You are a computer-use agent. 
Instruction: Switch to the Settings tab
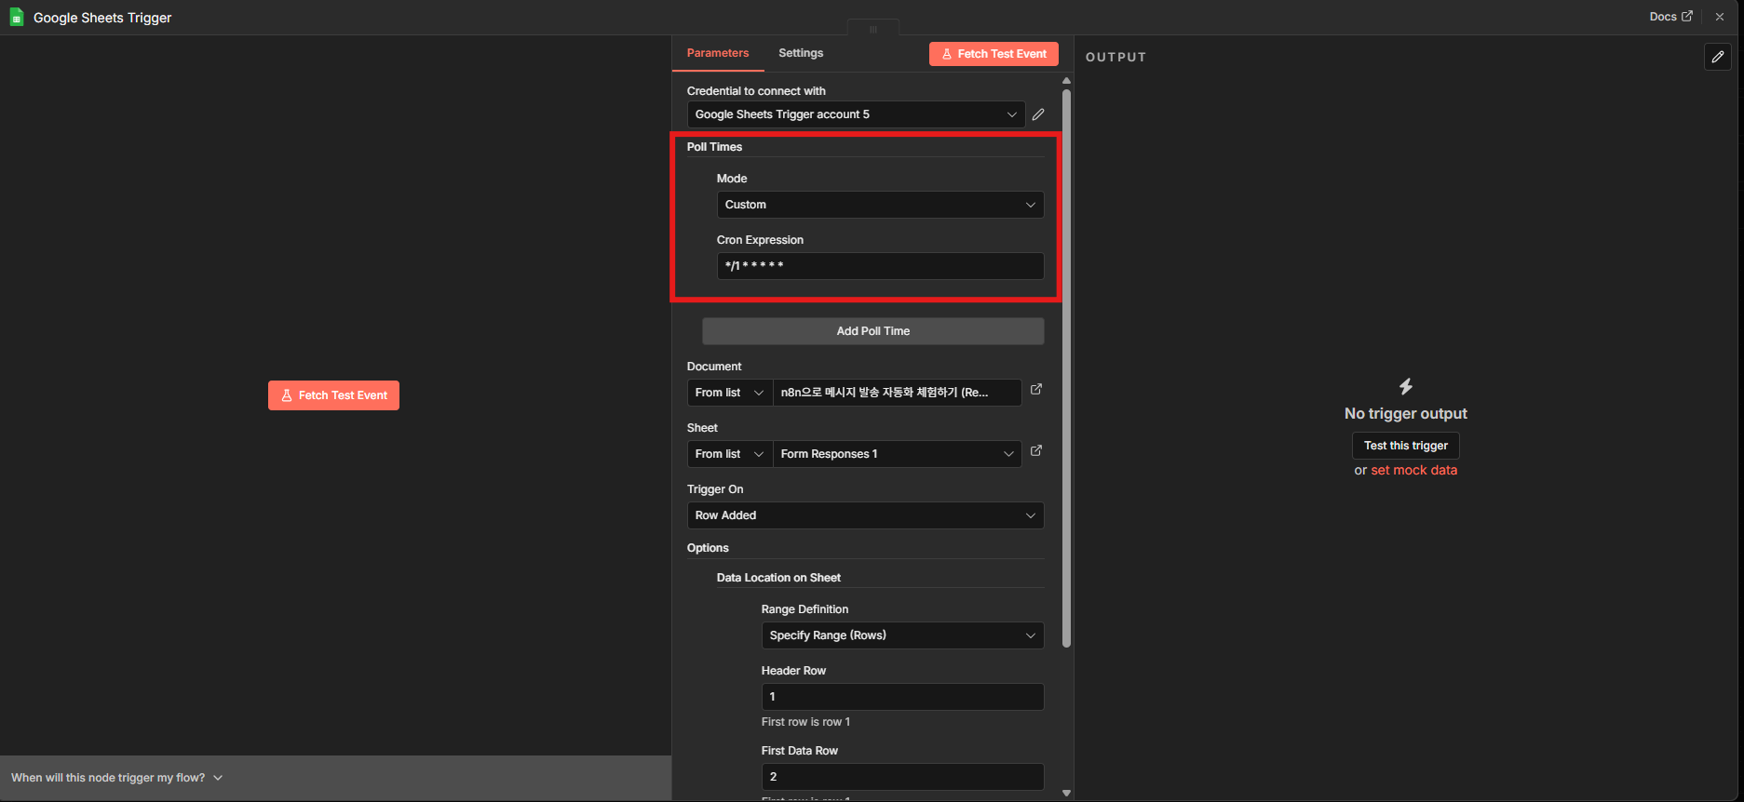pos(801,53)
